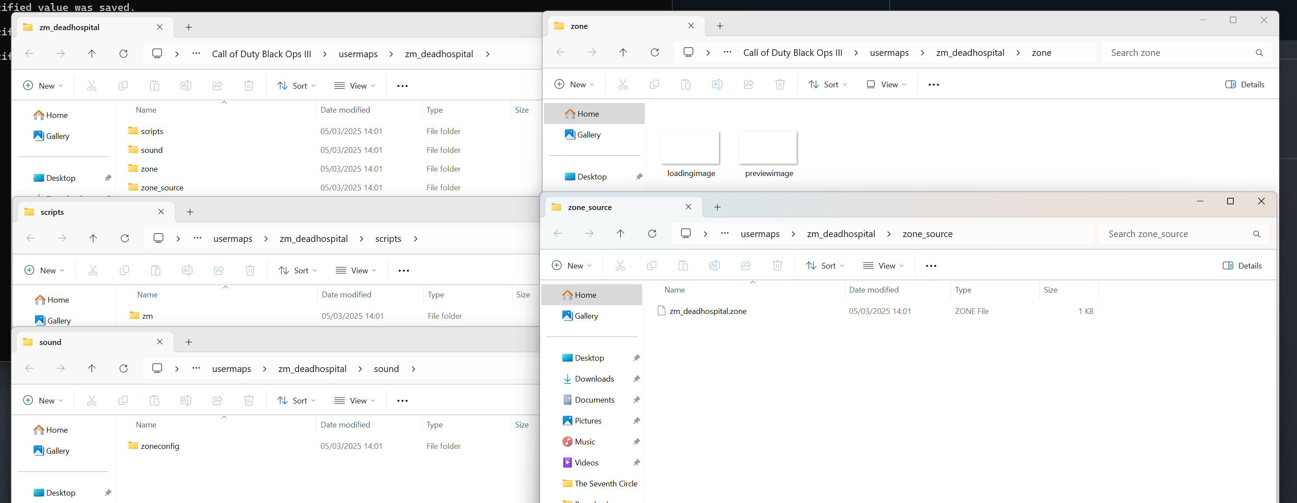The image size is (1297, 503).
Task: Open See more ellipsis in zm_deadhospital toolbar
Action: tap(403, 86)
